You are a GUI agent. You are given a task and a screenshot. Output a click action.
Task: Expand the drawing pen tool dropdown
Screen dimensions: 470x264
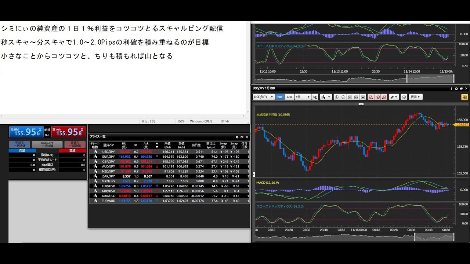point(394,97)
